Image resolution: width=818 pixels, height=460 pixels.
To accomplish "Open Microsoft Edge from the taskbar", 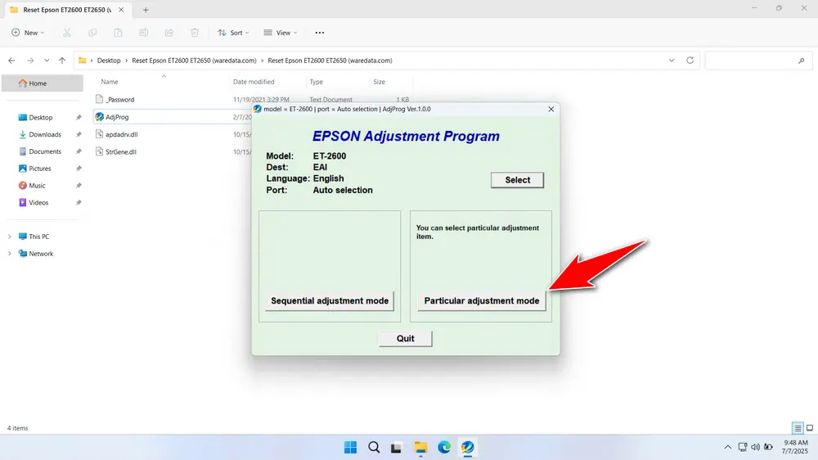I will pos(444,448).
